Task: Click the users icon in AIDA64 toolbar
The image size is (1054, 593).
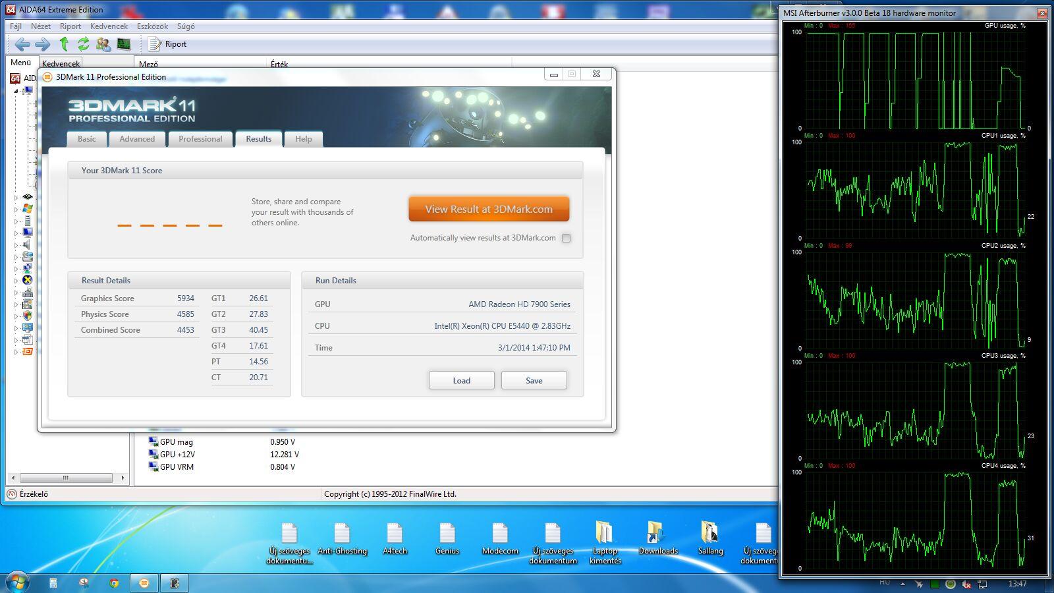Action: click(103, 44)
